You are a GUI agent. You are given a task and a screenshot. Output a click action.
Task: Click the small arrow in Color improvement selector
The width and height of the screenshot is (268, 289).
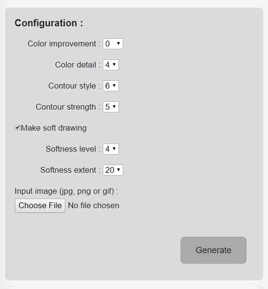click(118, 44)
